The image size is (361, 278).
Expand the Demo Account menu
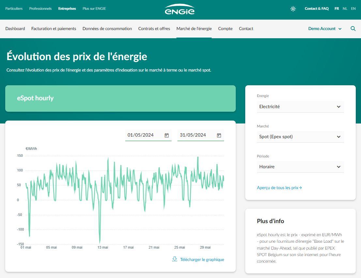tap(324, 29)
